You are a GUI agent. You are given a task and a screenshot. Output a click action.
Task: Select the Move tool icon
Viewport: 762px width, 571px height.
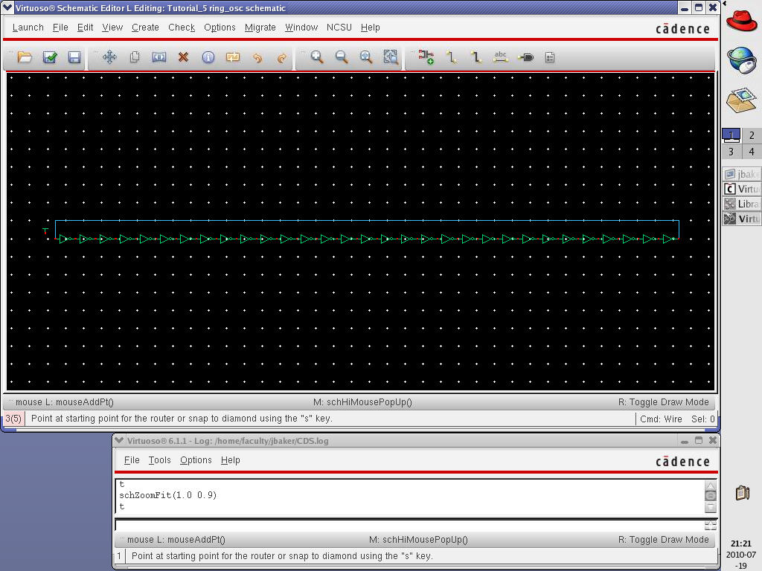(x=109, y=57)
